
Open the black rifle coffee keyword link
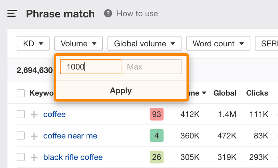[x=73, y=157]
